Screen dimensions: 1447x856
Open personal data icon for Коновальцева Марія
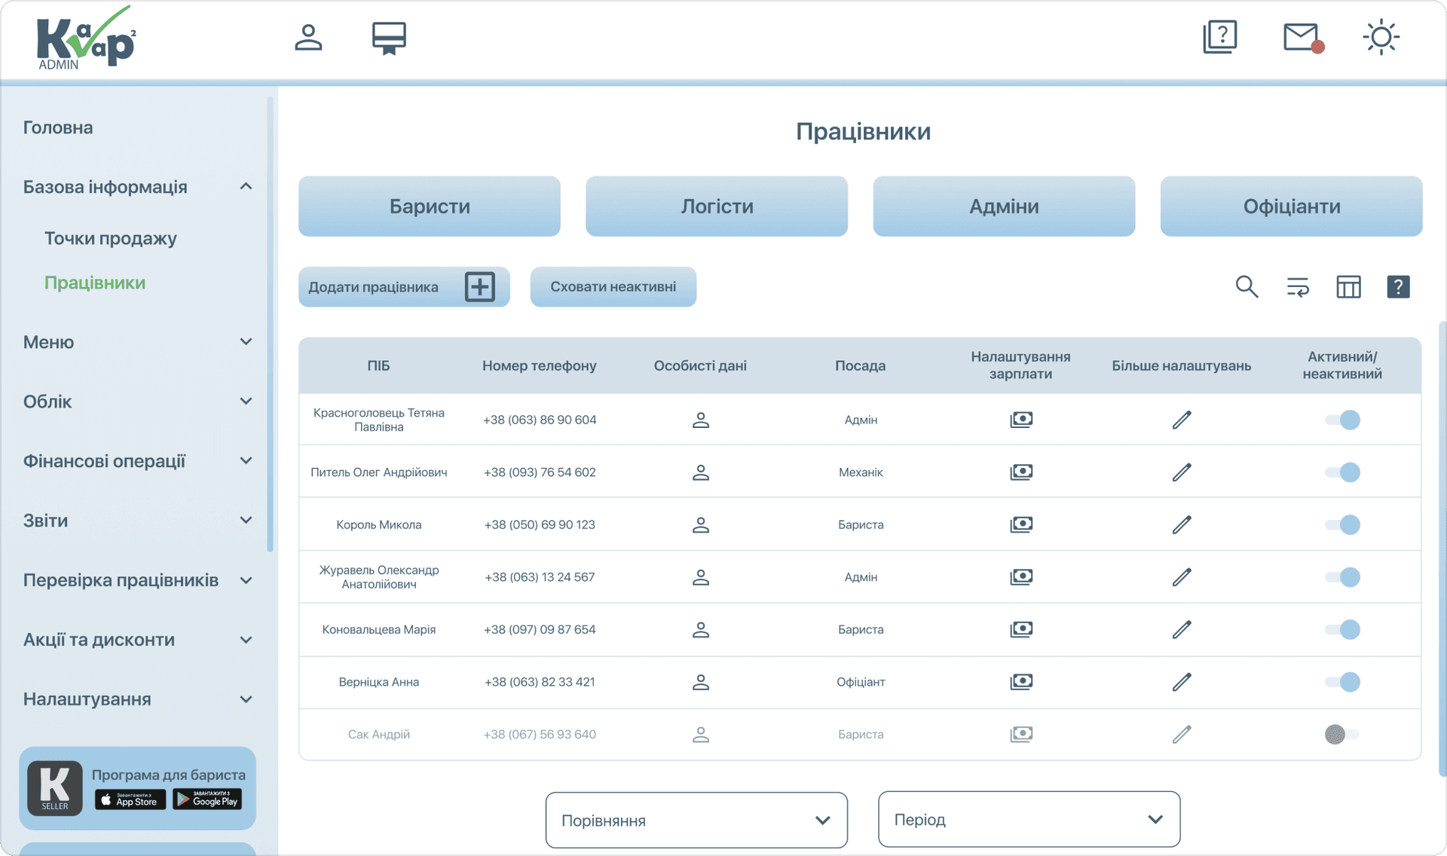tap(700, 629)
